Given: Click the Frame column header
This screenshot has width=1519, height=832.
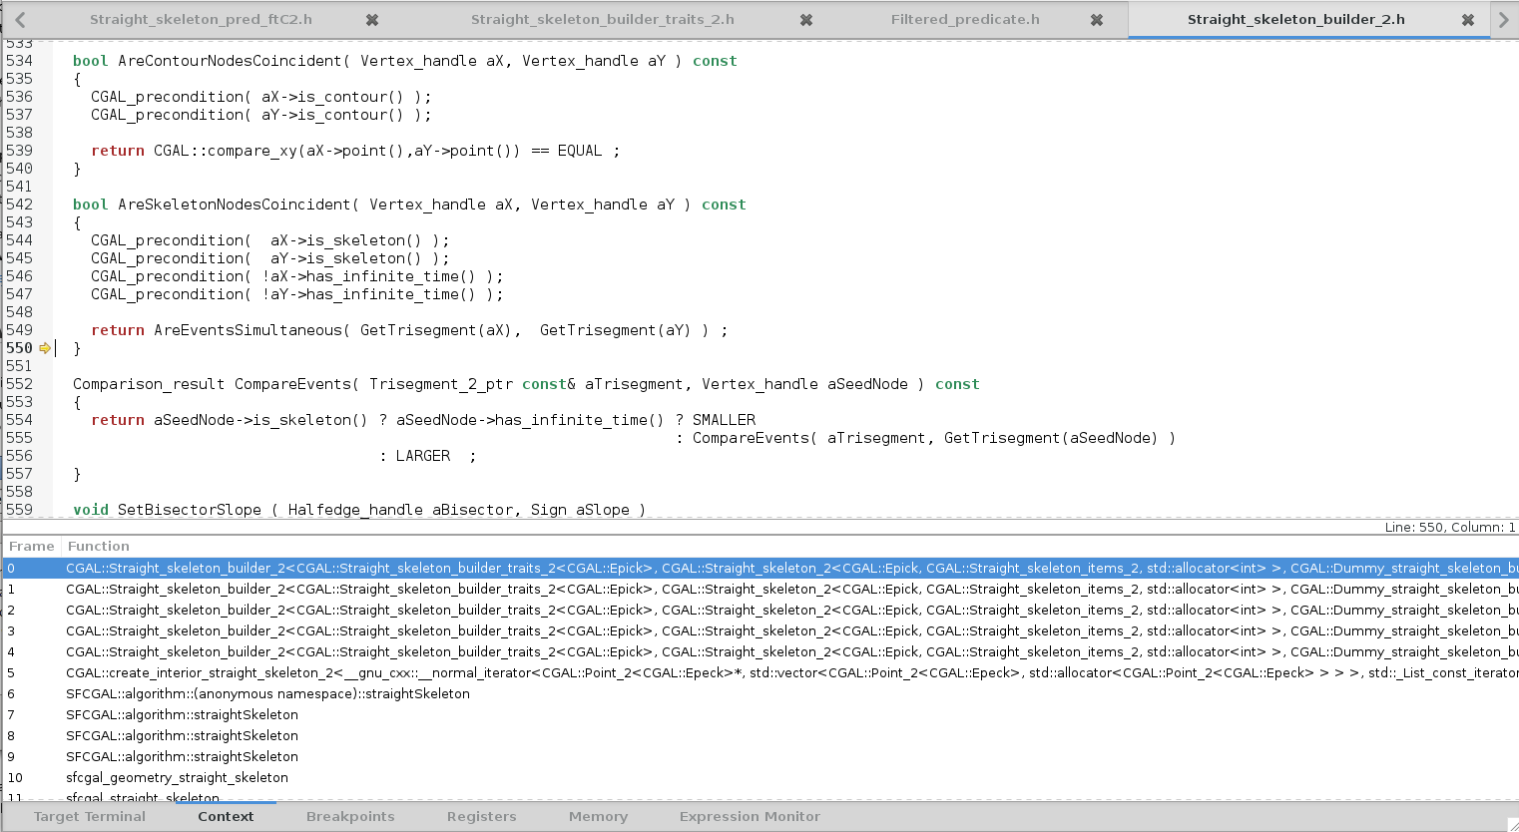Looking at the screenshot, I should [32, 546].
